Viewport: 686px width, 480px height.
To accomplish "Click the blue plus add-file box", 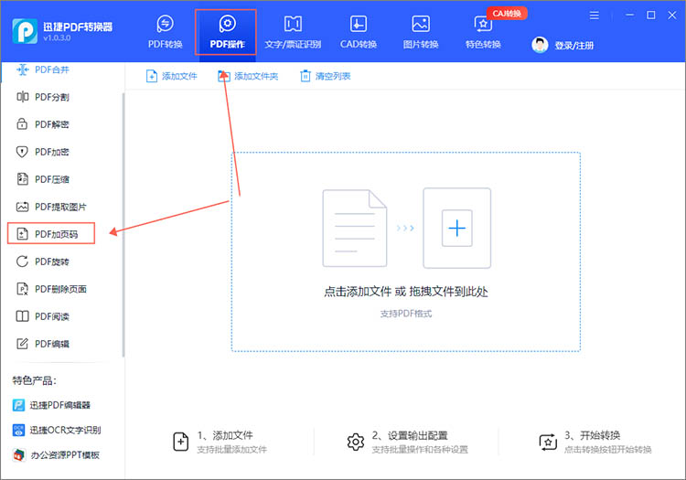I will [x=456, y=229].
